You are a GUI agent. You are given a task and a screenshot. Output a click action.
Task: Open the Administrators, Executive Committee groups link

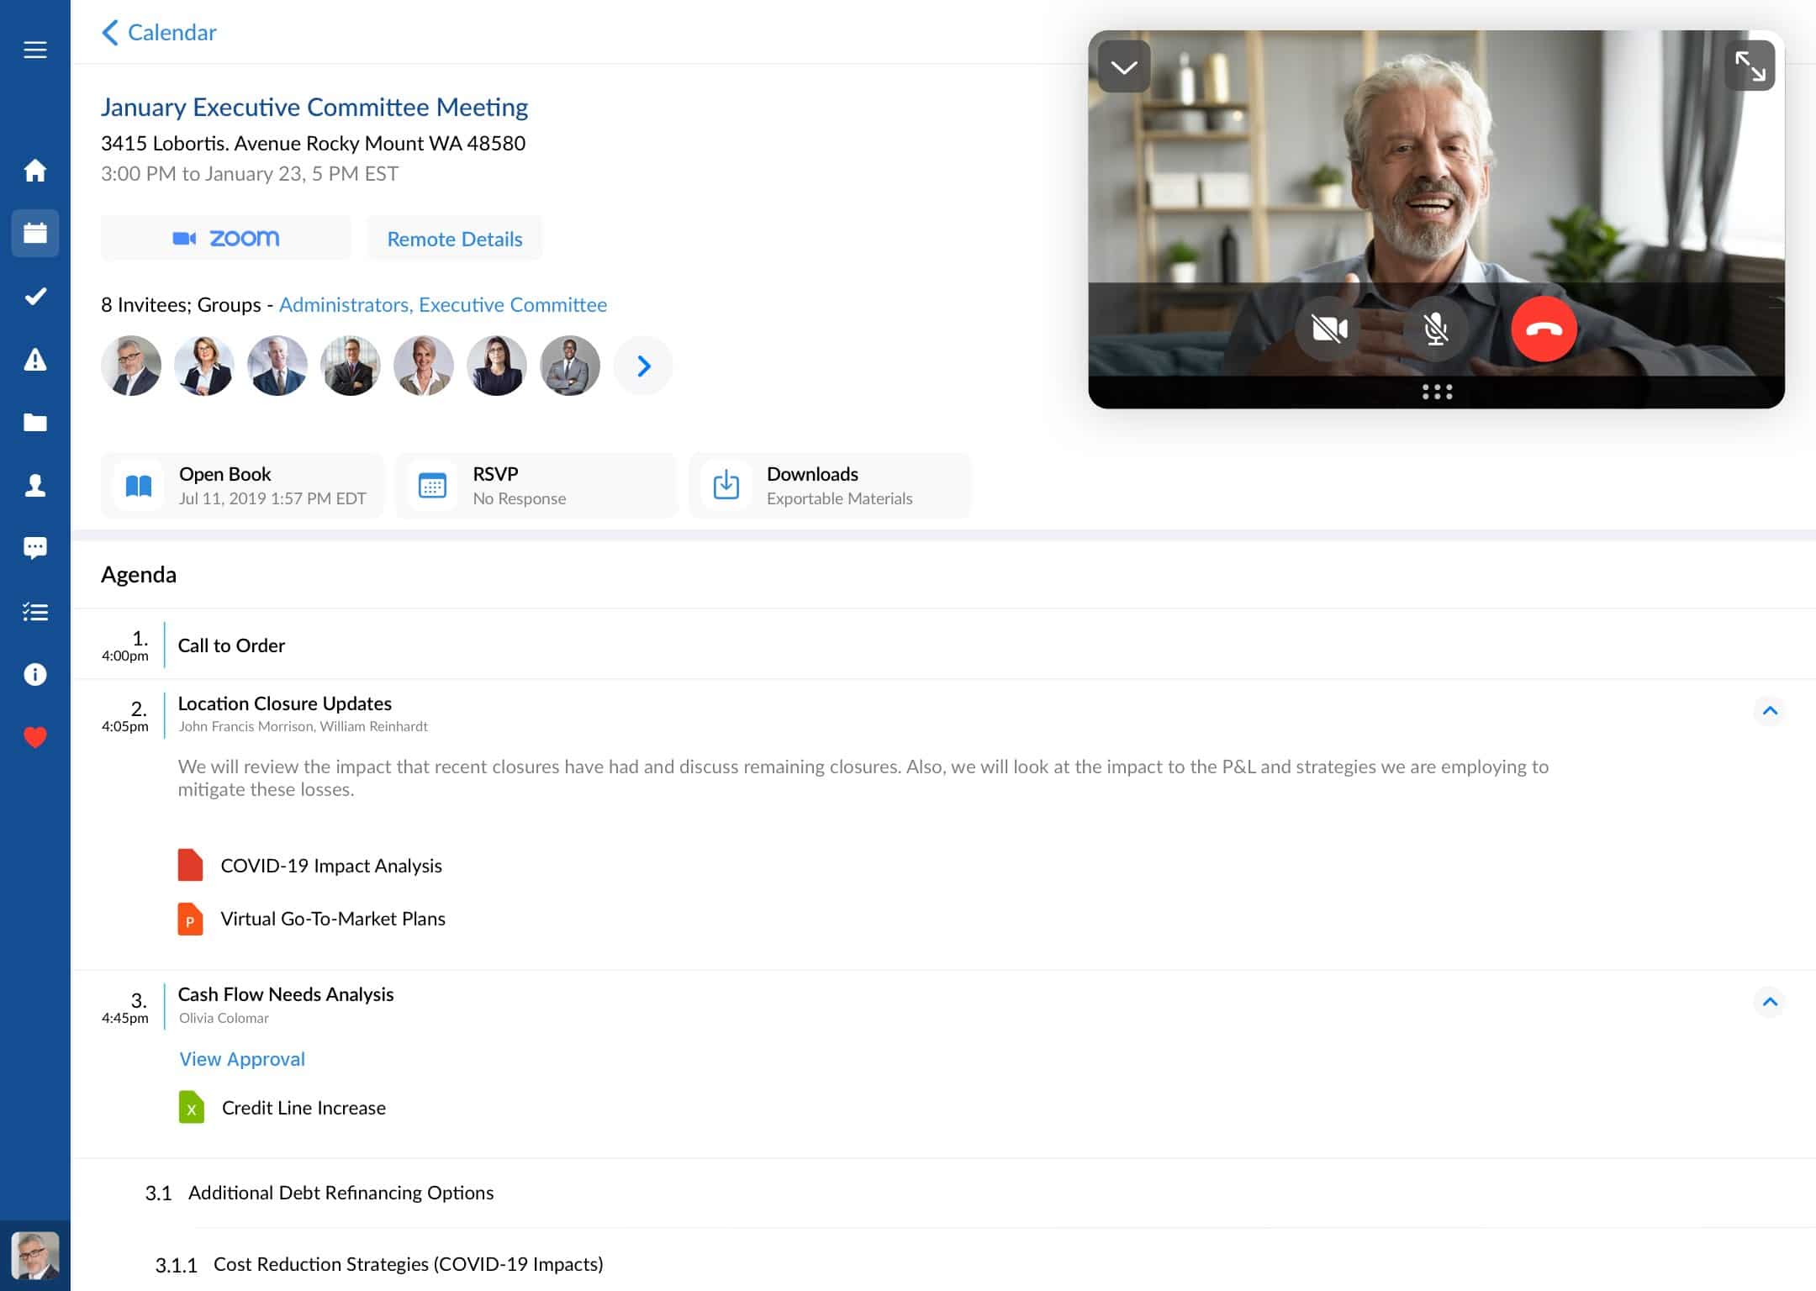[x=443, y=305]
